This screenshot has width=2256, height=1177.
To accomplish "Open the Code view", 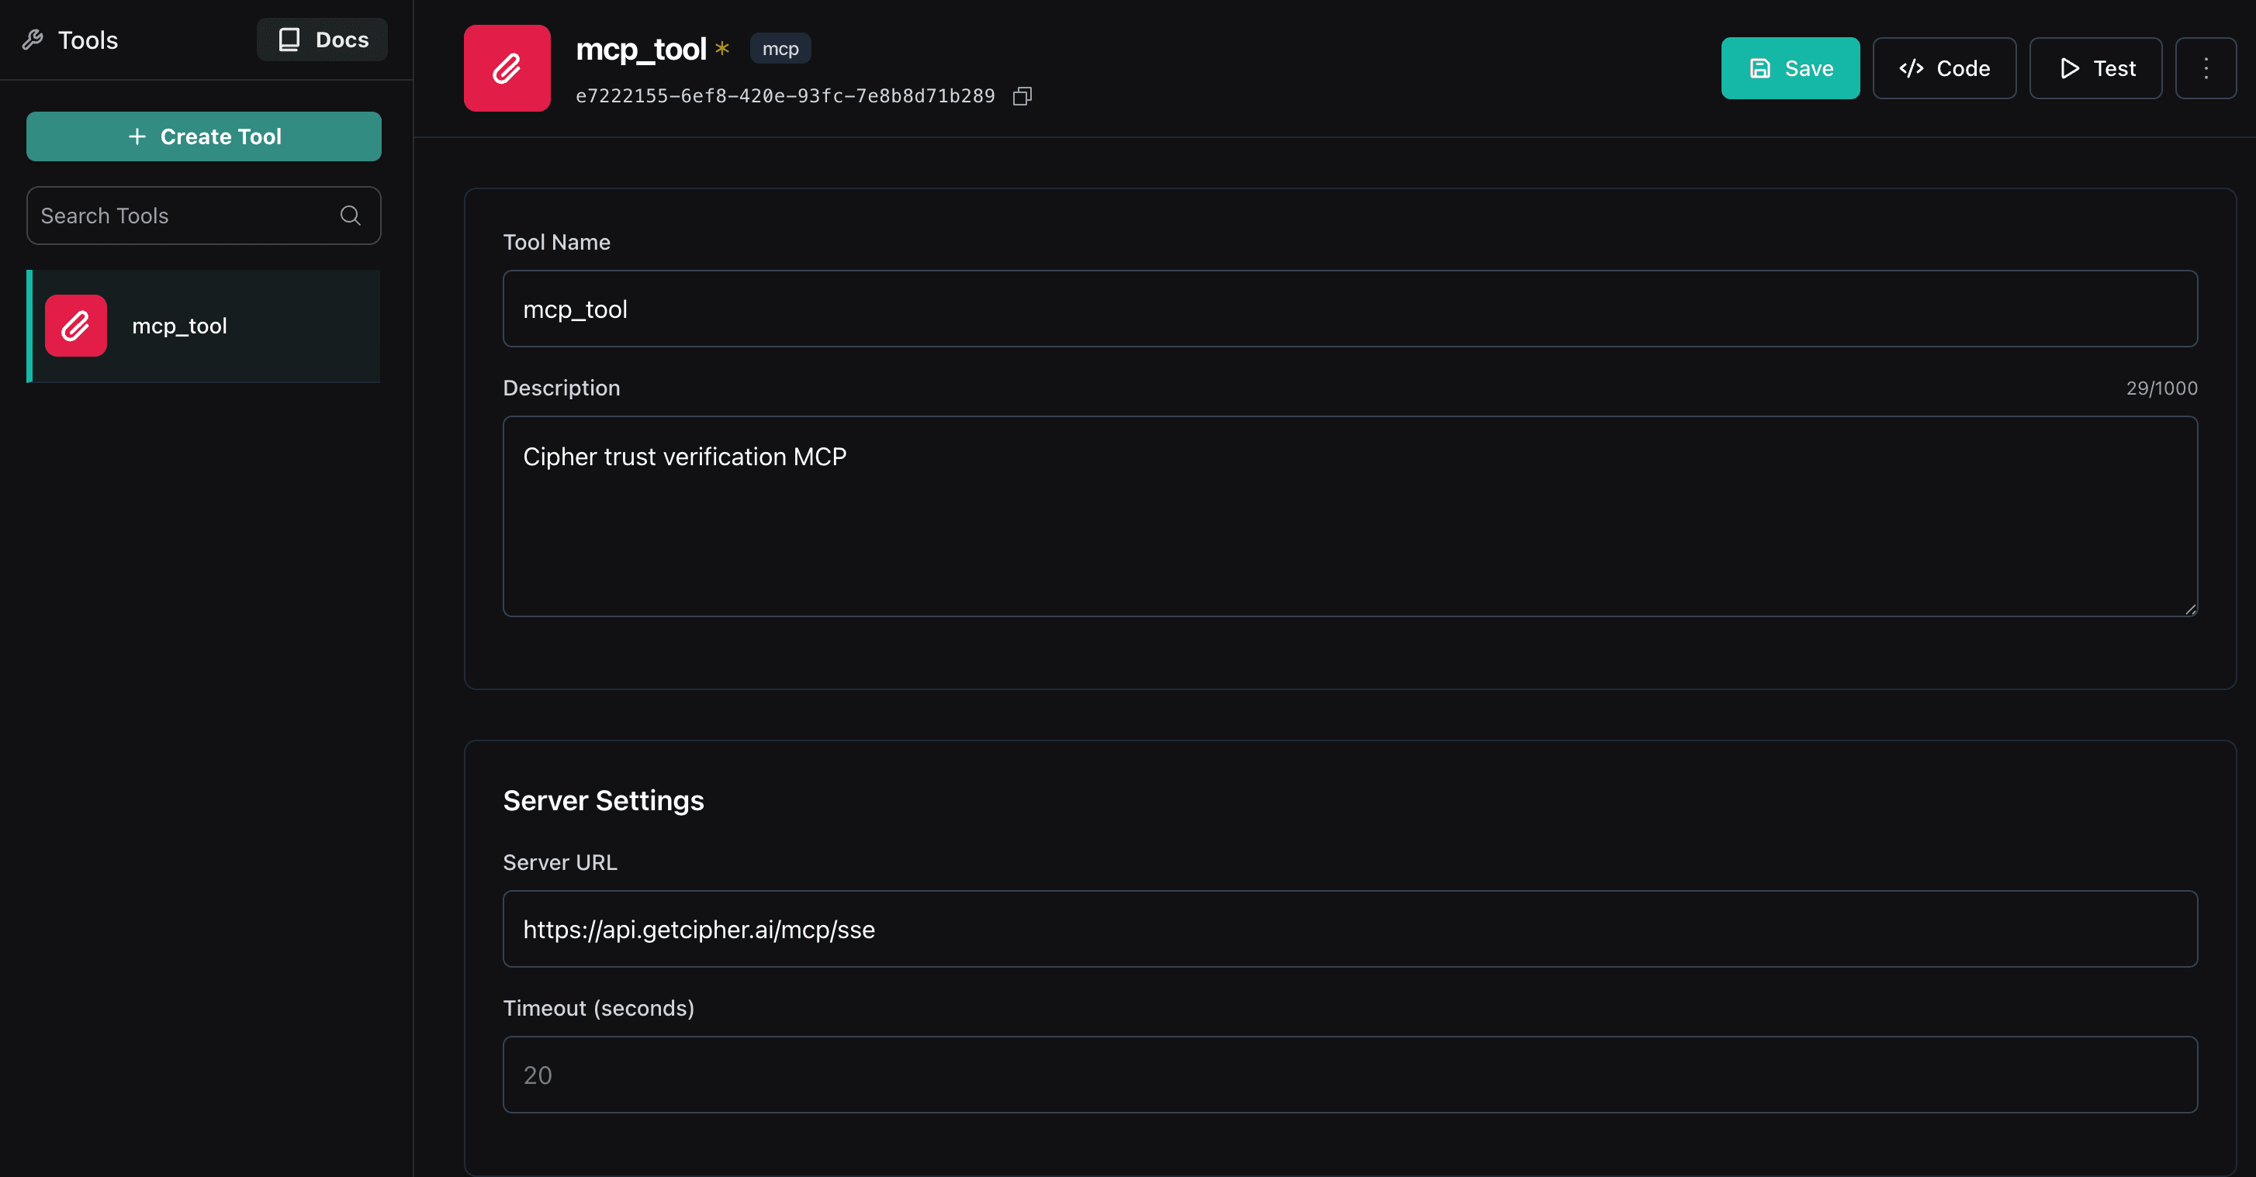I will [1943, 68].
